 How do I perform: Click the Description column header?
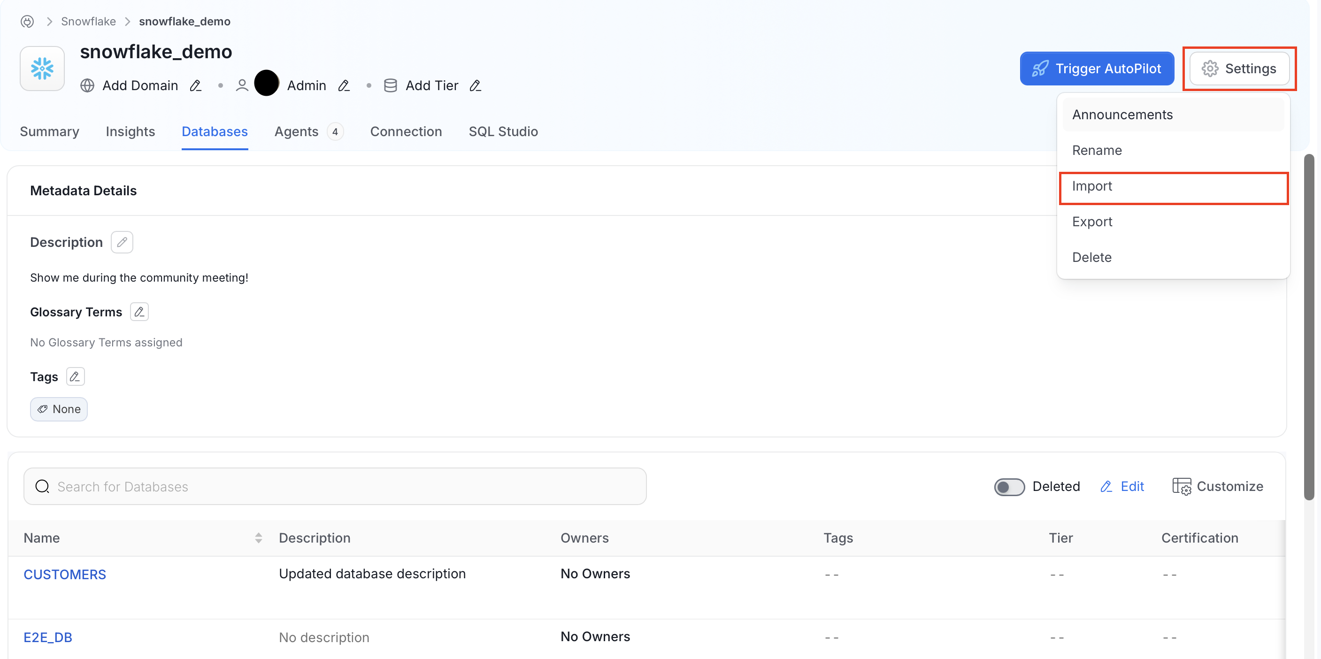click(315, 538)
